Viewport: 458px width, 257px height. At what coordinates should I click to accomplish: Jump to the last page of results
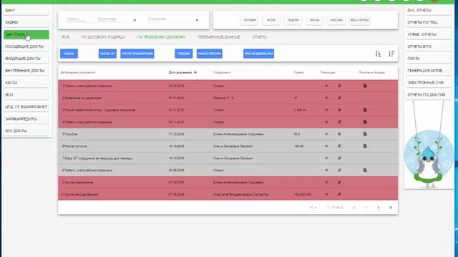pos(391,208)
